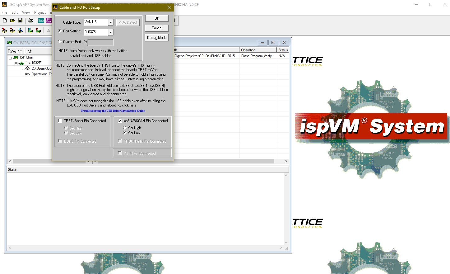Click the Debug Mode button
The image size is (450, 274).
click(157, 38)
